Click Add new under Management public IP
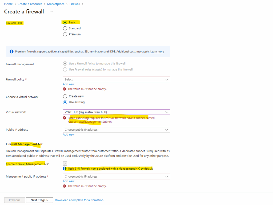This screenshot has height=205, width=273. [69, 181]
